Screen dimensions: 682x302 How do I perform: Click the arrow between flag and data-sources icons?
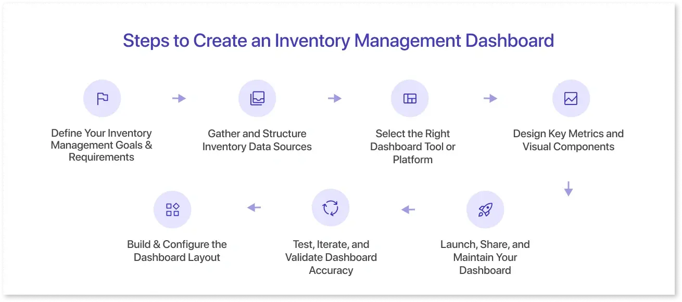(x=179, y=98)
